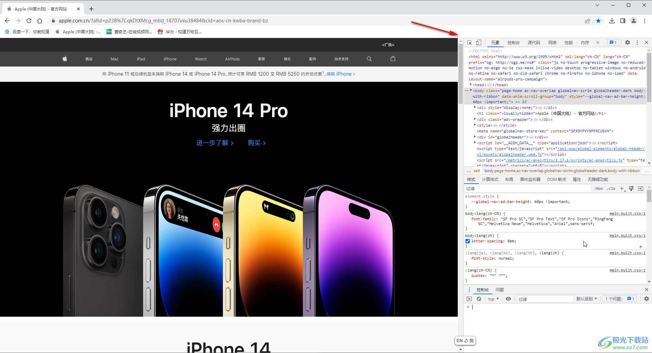Open 默认级别 log level dropdown
The image size is (652, 353).
[x=586, y=299]
